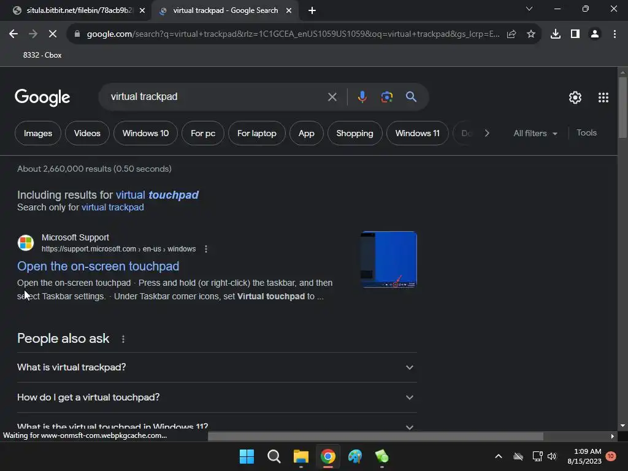Open options for Microsoft Support result

point(206,249)
